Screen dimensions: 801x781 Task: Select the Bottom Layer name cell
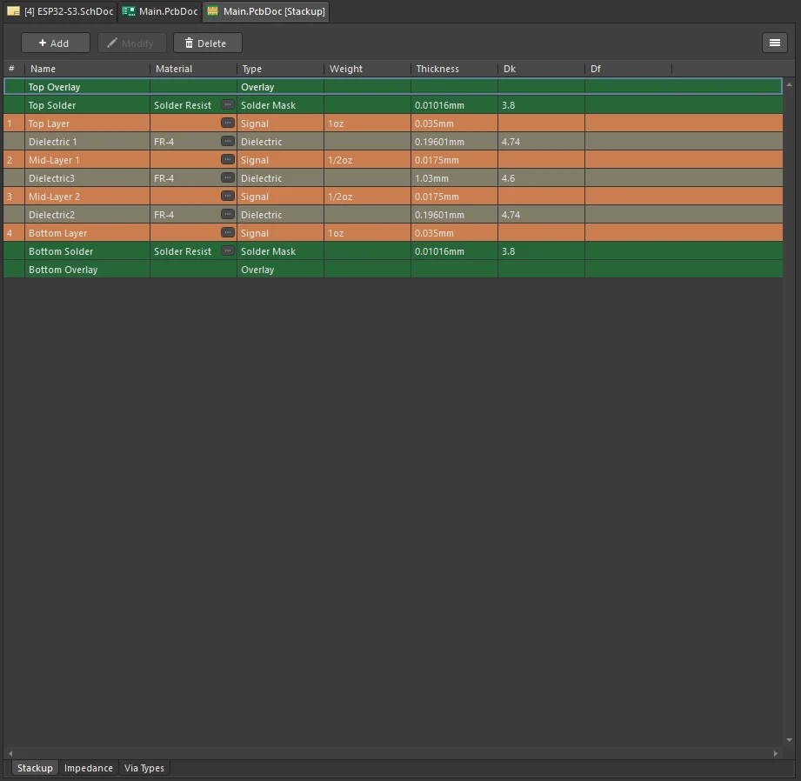click(87, 233)
